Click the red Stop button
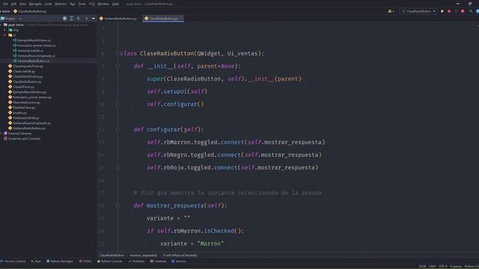479x269 pixels. (463, 11)
